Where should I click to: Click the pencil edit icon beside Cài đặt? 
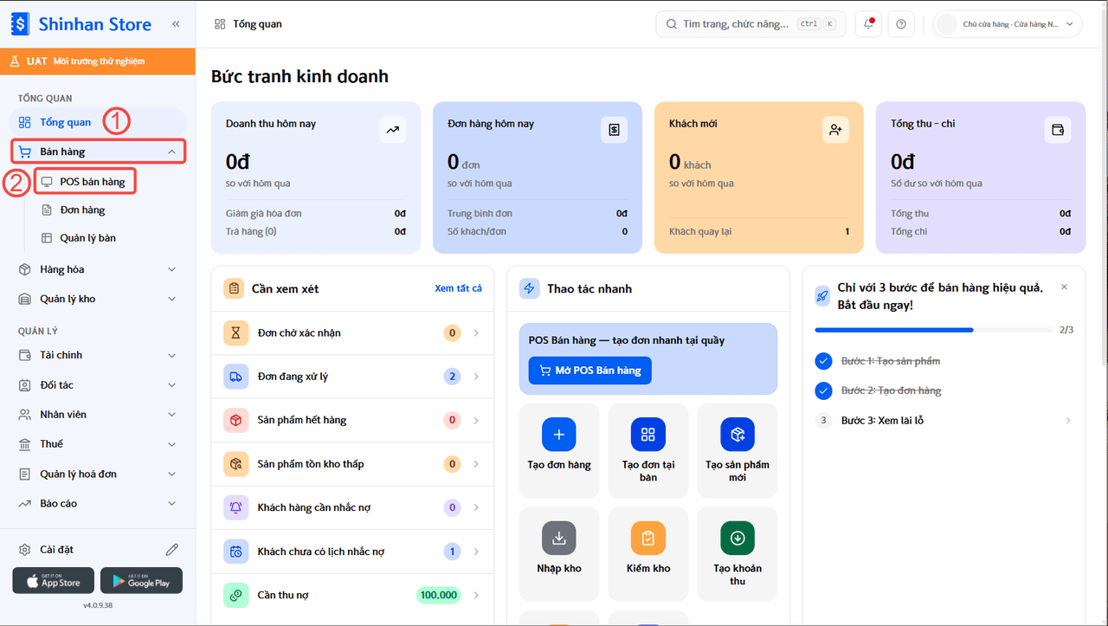point(172,550)
